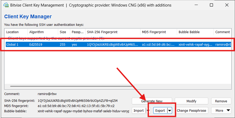The image size is (235, 118).
Task: Sort by the Size column header
Action: coord(64,32)
